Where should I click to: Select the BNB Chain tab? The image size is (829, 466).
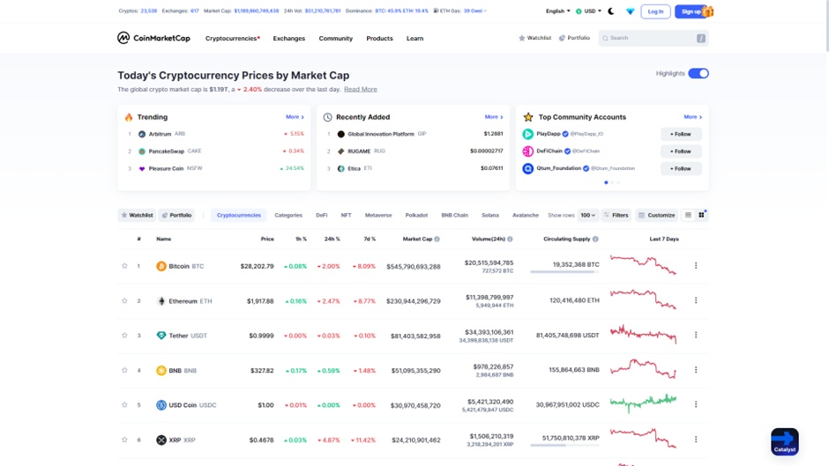455,215
